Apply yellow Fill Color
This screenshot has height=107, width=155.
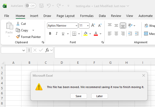click(x=85, y=34)
